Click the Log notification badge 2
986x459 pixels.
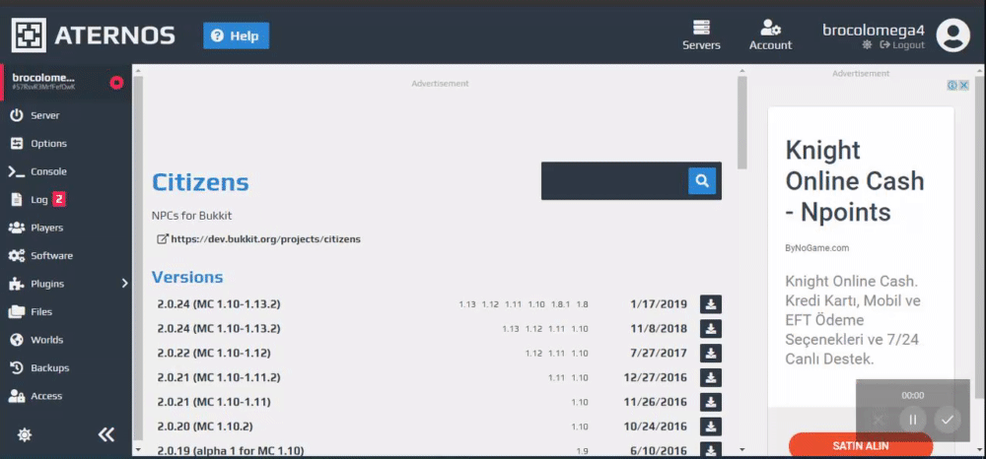(59, 200)
